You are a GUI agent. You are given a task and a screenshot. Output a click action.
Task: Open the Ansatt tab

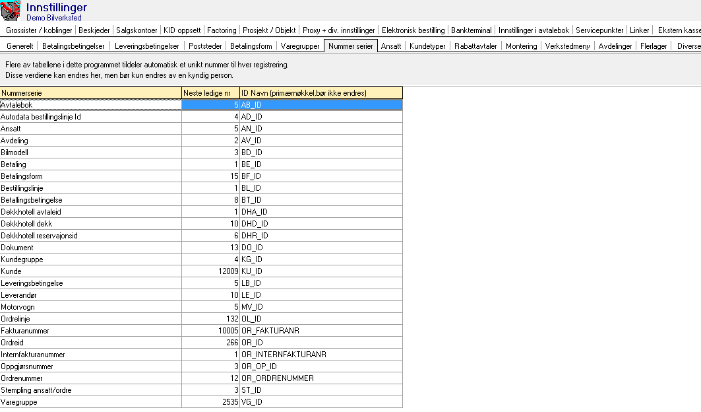click(x=391, y=46)
